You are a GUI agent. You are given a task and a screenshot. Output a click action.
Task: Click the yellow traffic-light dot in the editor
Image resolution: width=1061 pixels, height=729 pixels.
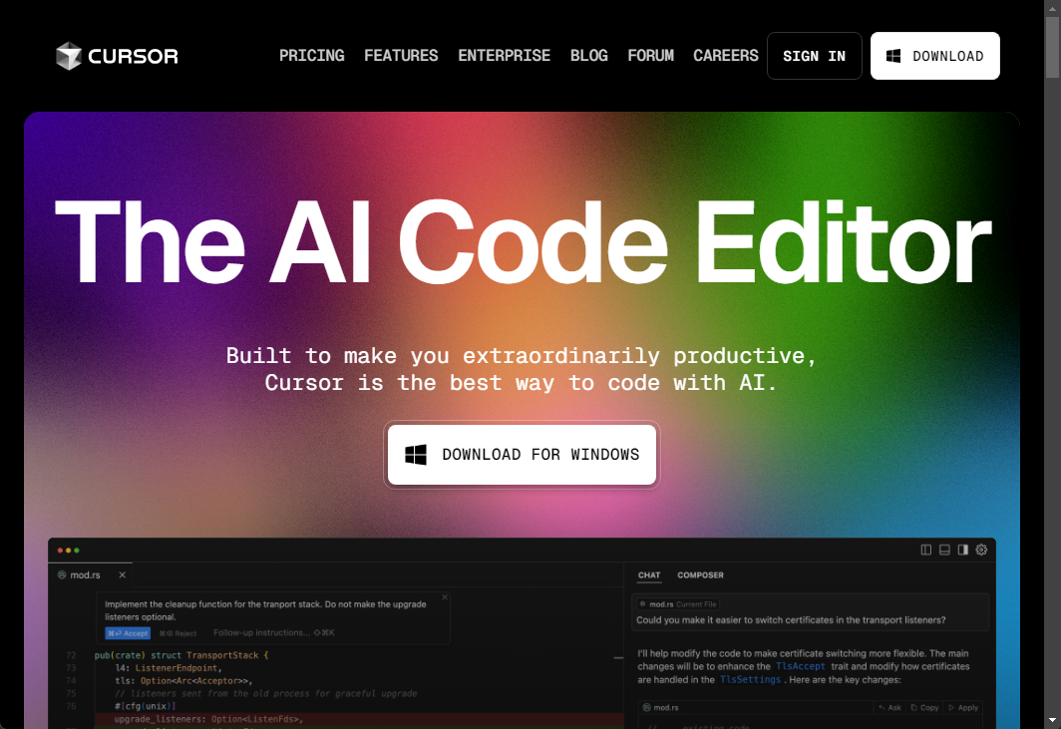69,550
